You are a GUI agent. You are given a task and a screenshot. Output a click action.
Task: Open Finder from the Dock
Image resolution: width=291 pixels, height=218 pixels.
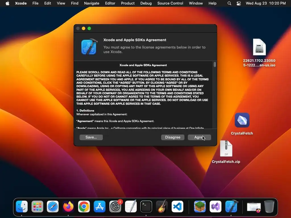[x=22, y=206]
